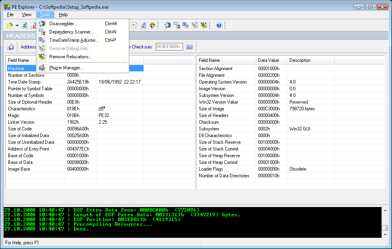Select Remove Relocations... menu entry
This screenshot has height=249, width=392.
point(82,57)
